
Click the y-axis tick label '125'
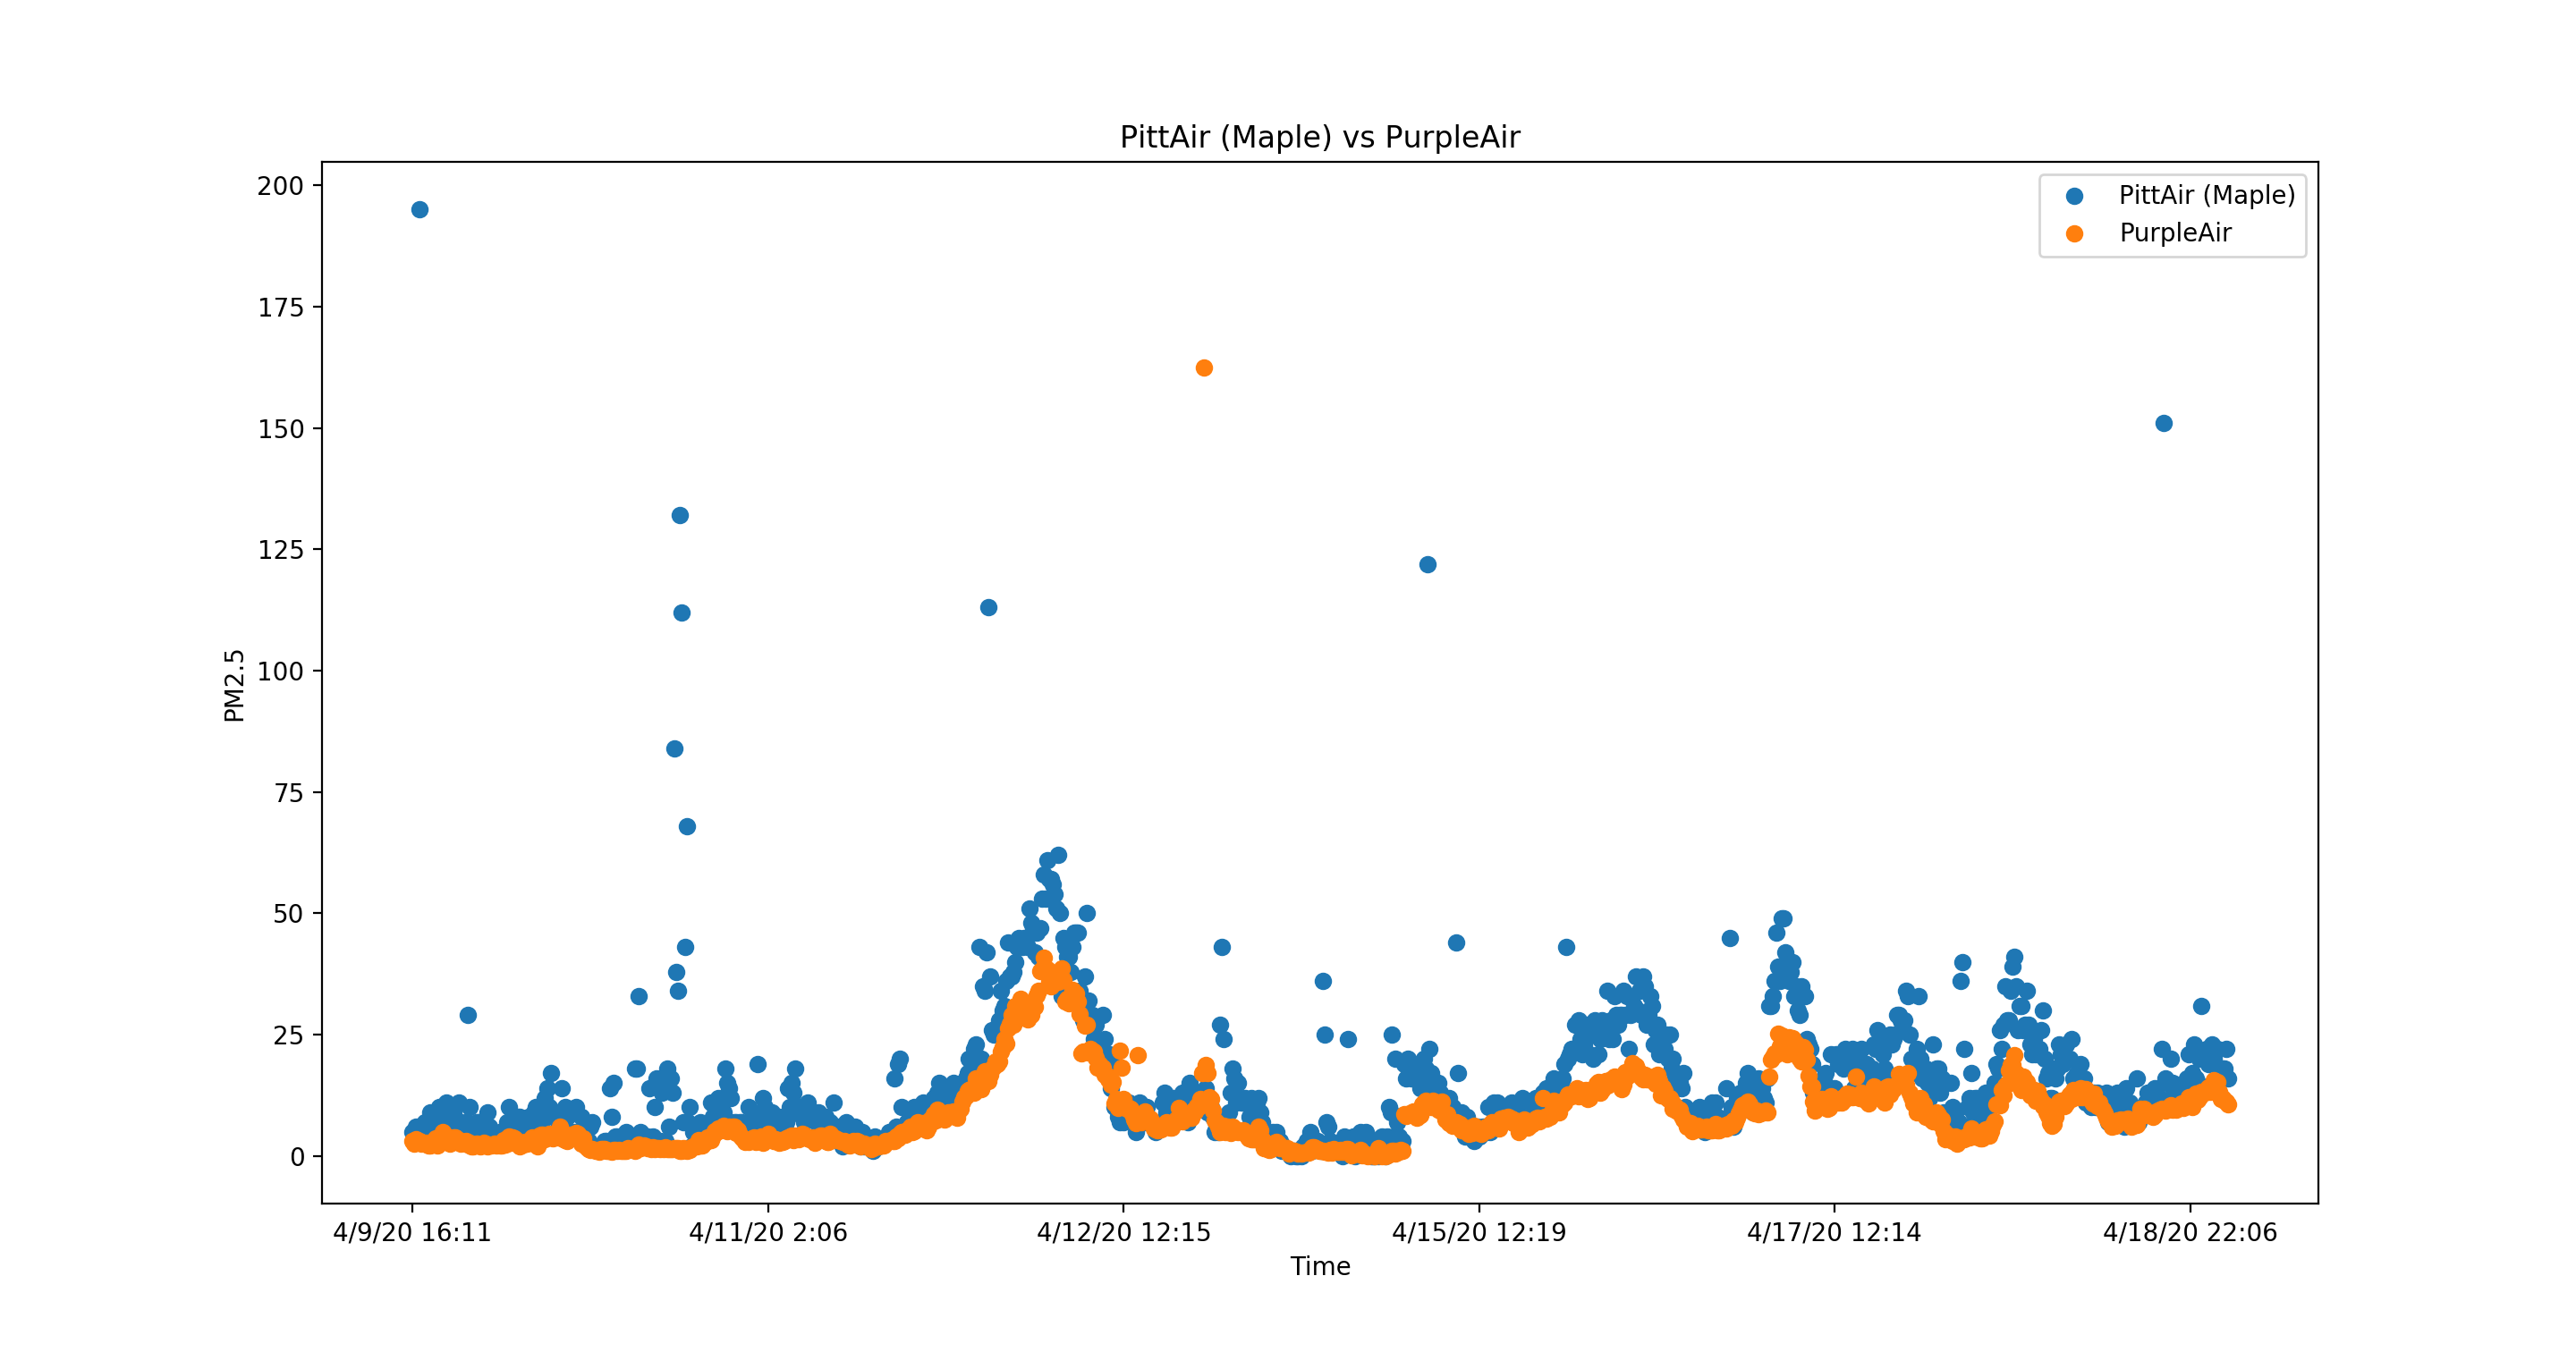click(x=280, y=550)
